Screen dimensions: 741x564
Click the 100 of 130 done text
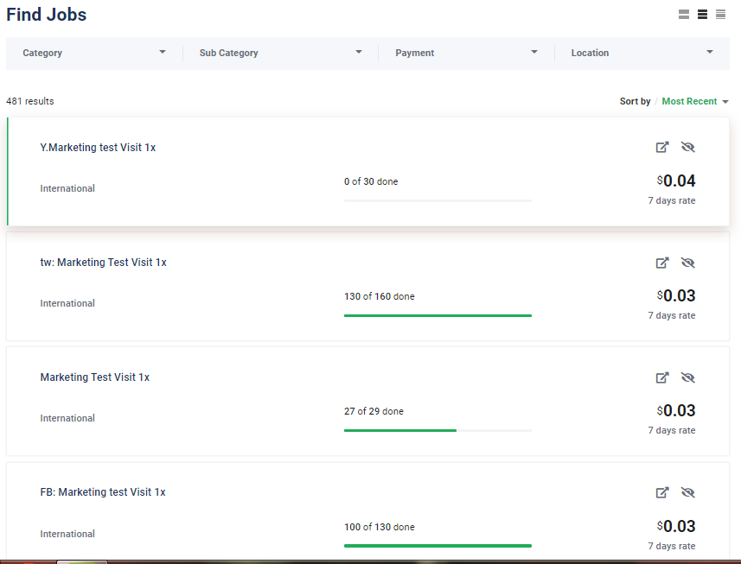pyautogui.click(x=379, y=527)
